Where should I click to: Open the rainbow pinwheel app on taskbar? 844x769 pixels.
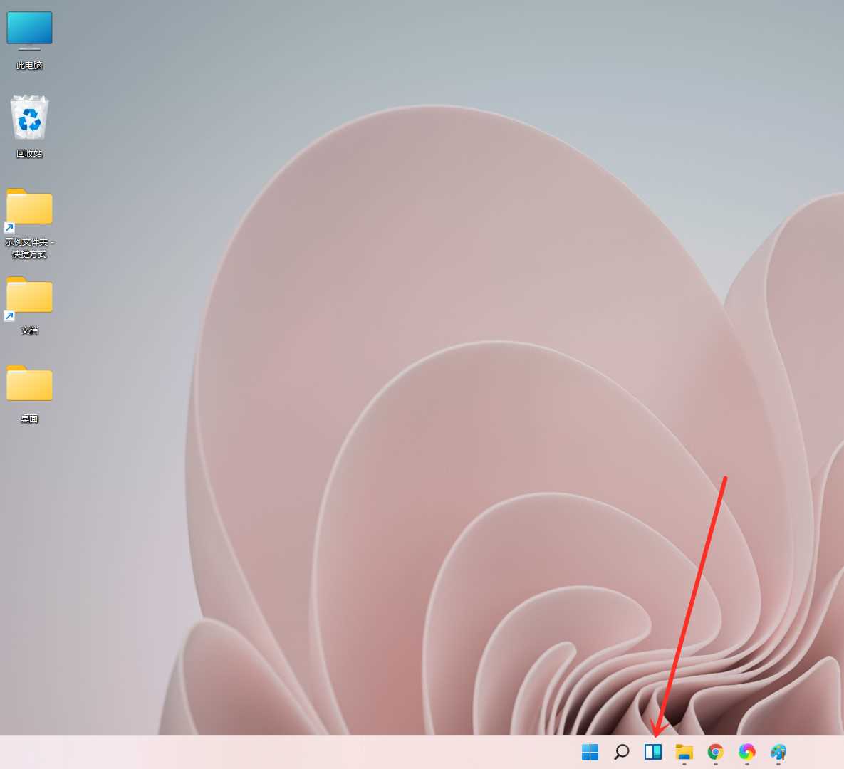click(746, 752)
